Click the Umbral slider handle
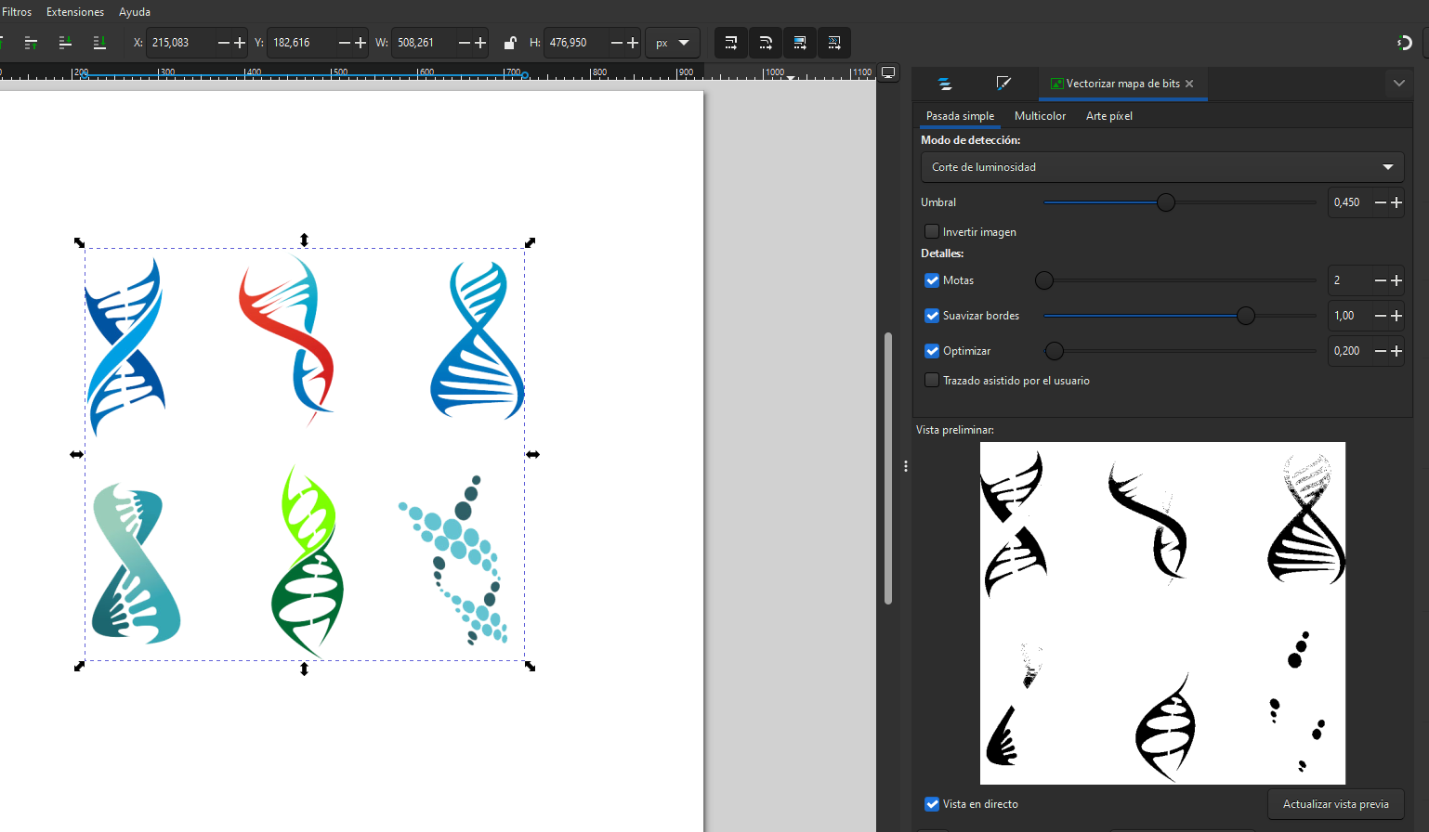Viewport: 1429px width, 832px height. (1166, 202)
